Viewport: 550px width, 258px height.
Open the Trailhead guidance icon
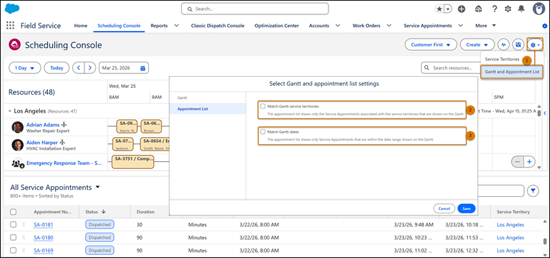point(479,9)
